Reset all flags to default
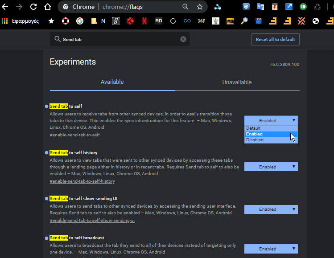The image size is (334, 258). [276, 39]
